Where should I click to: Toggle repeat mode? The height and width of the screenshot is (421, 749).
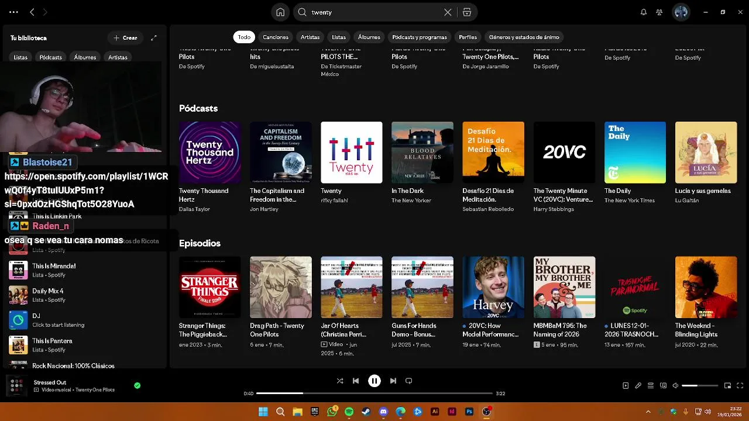[x=409, y=381]
